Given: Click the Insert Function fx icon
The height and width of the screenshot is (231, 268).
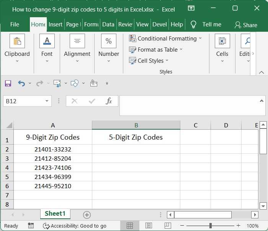Looking at the screenshot, I should 109,101.
